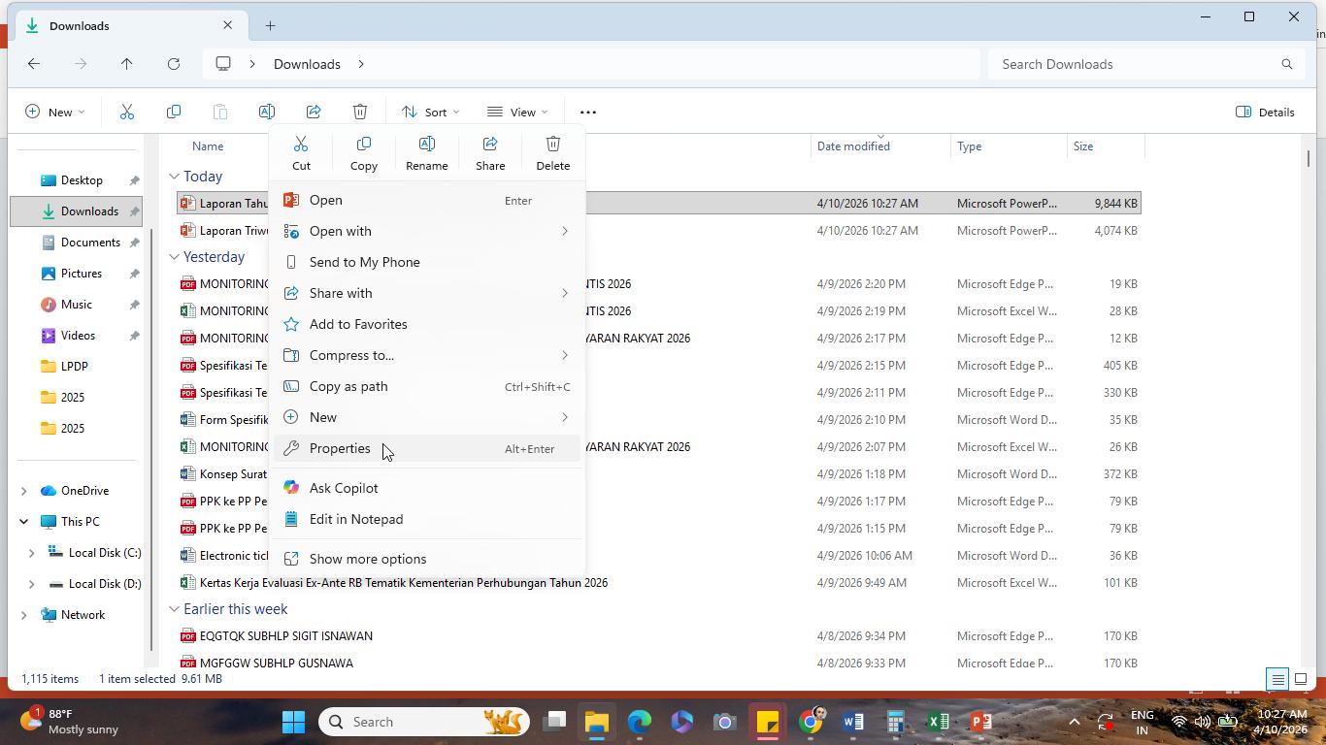This screenshot has width=1326, height=745.
Task: Click the toolbar Copy icon
Action: [174, 112]
